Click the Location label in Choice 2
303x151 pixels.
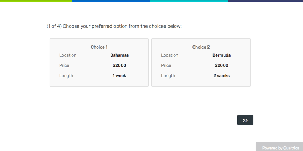pos(170,55)
